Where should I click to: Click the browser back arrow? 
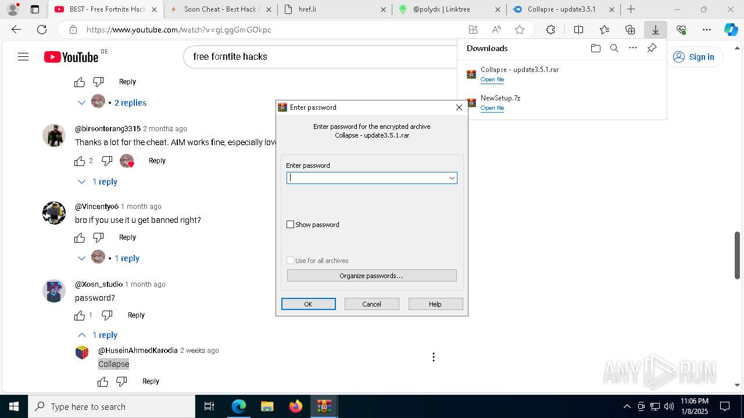tap(16, 30)
